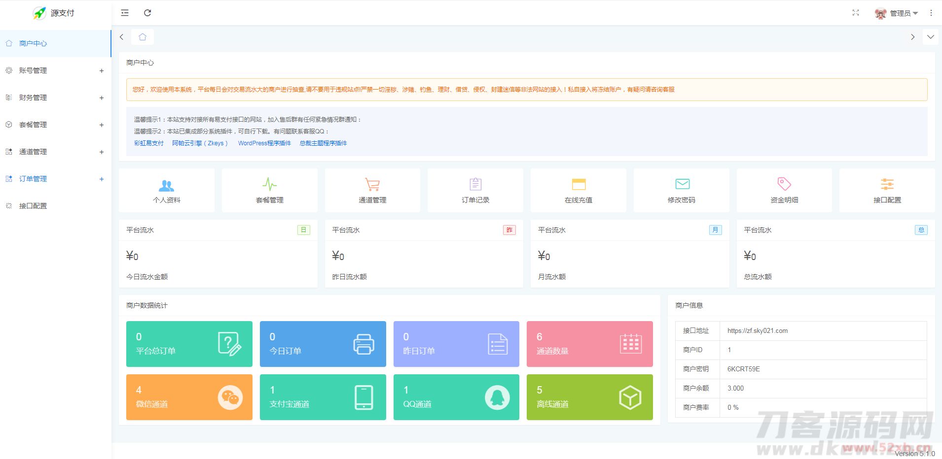Image resolution: width=942 pixels, height=459 pixels.
Task: Click the 修改密码 change password icon
Action: click(681, 190)
